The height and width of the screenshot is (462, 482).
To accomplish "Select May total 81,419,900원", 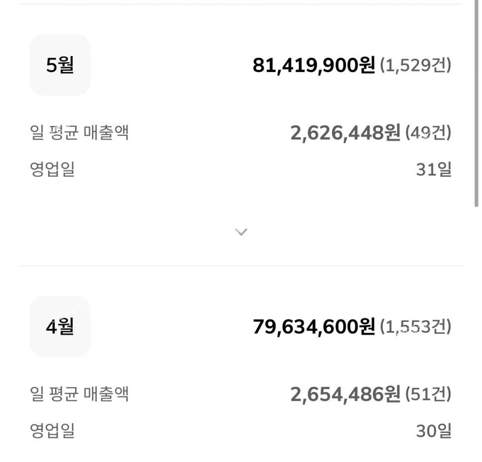I will tap(314, 65).
